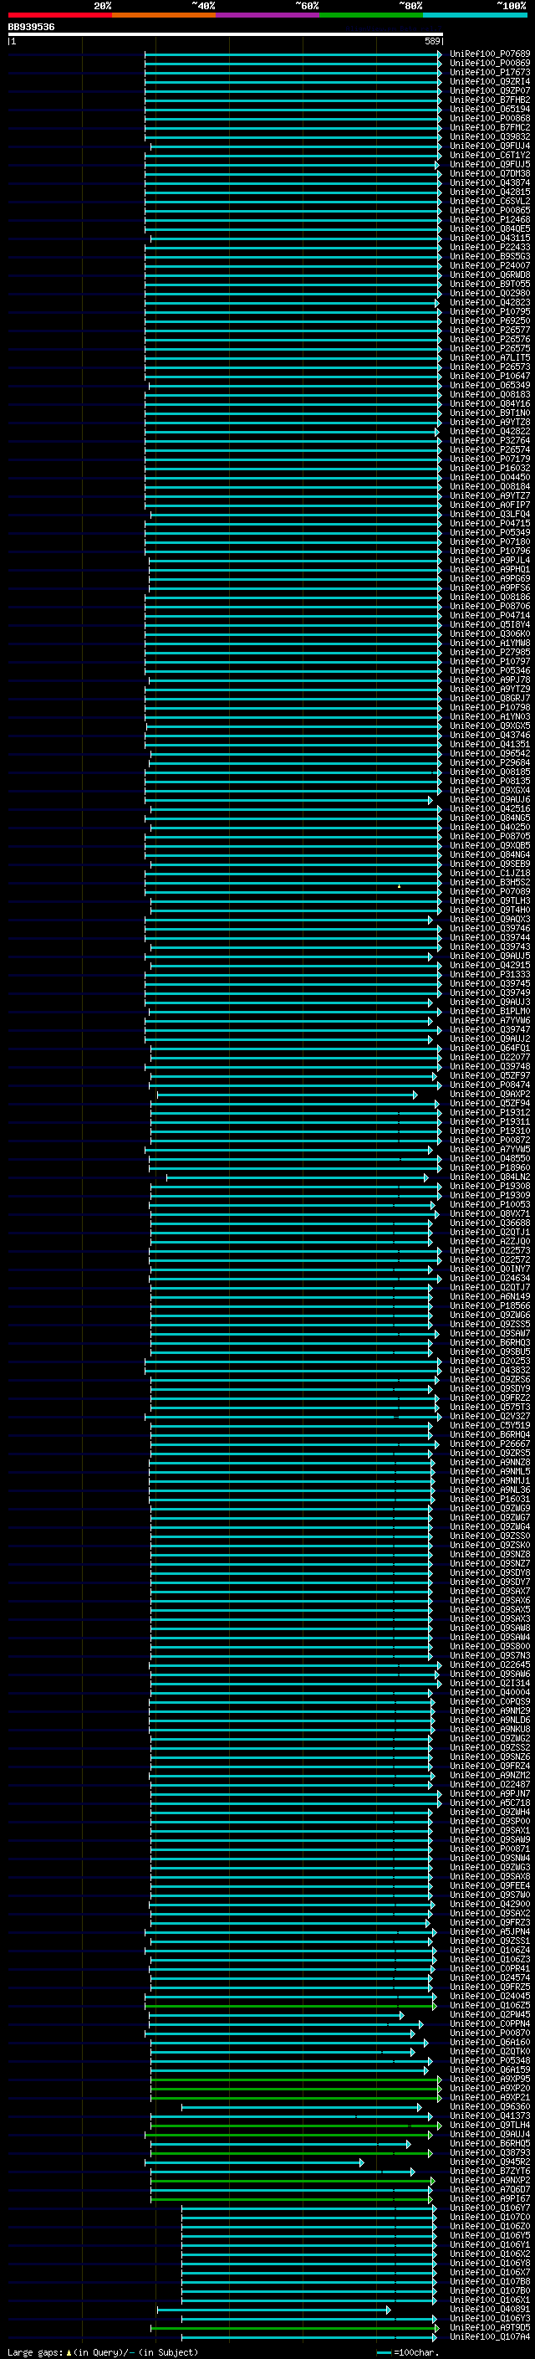This screenshot has height=2359, width=535.
Task: Click hit label UniRef100_P69250
Action: [489, 321]
